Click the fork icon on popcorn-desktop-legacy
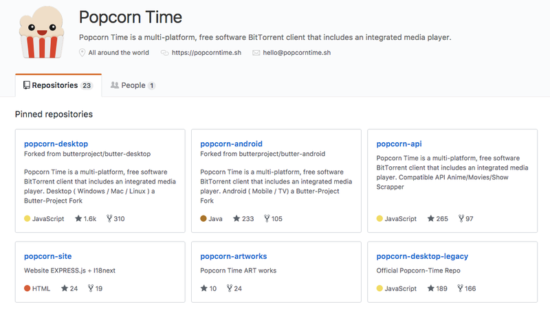550x309 pixels. coord(460,288)
